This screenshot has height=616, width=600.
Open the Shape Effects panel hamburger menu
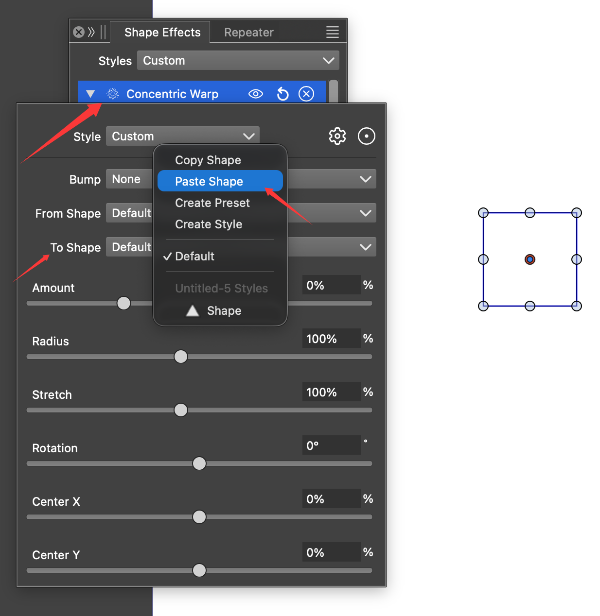[332, 33]
